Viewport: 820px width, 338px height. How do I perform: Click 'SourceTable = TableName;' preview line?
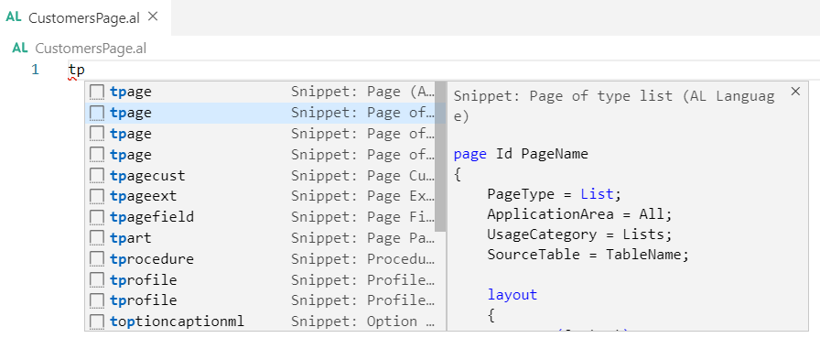(588, 255)
